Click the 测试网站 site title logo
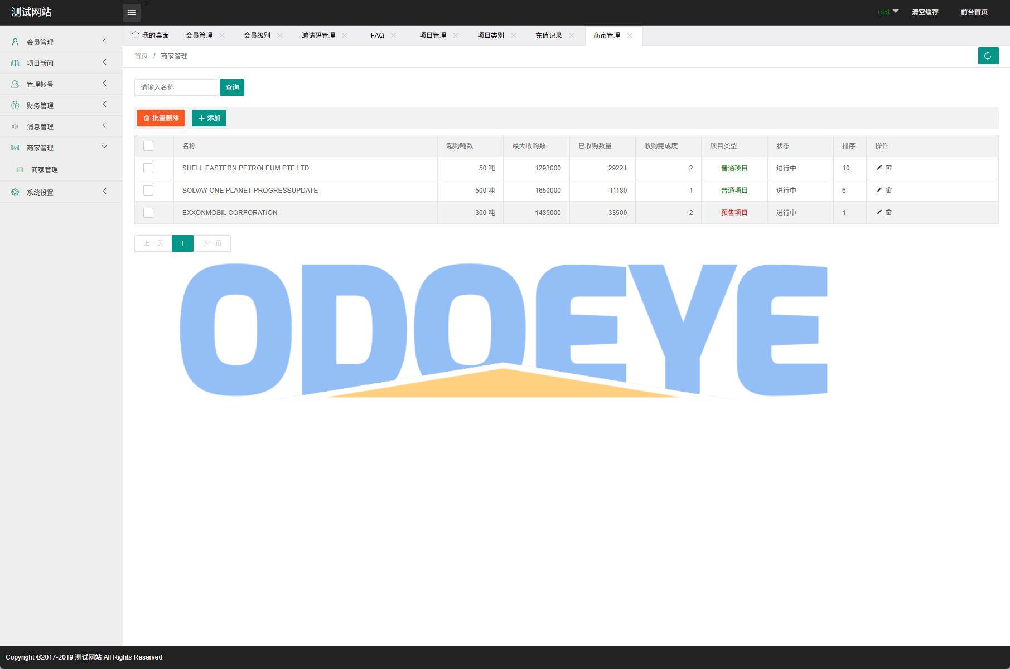 click(x=31, y=12)
